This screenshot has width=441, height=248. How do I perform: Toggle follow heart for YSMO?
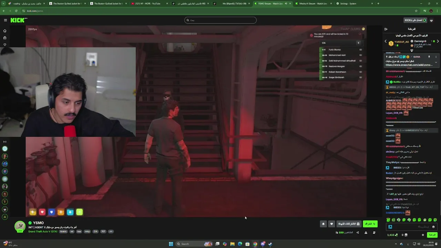click(x=331, y=224)
